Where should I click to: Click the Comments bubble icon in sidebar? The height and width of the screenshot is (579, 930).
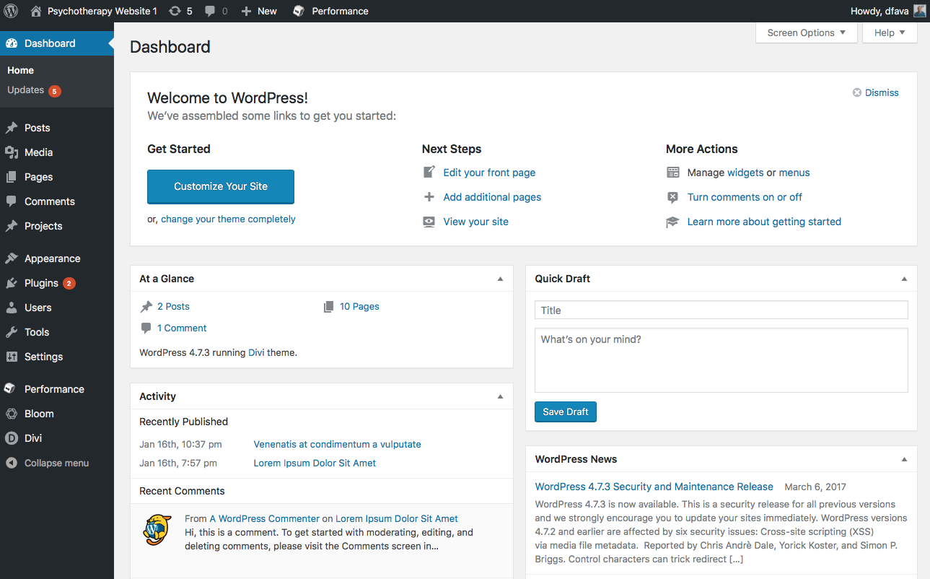[x=12, y=201]
